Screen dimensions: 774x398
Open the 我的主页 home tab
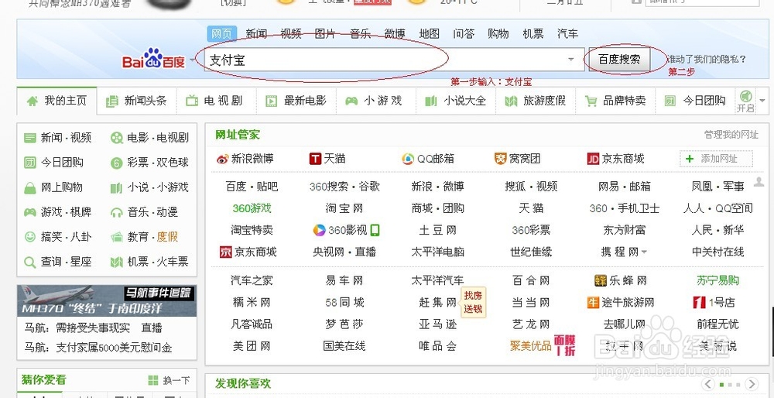pyautogui.click(x=57, y=101)
